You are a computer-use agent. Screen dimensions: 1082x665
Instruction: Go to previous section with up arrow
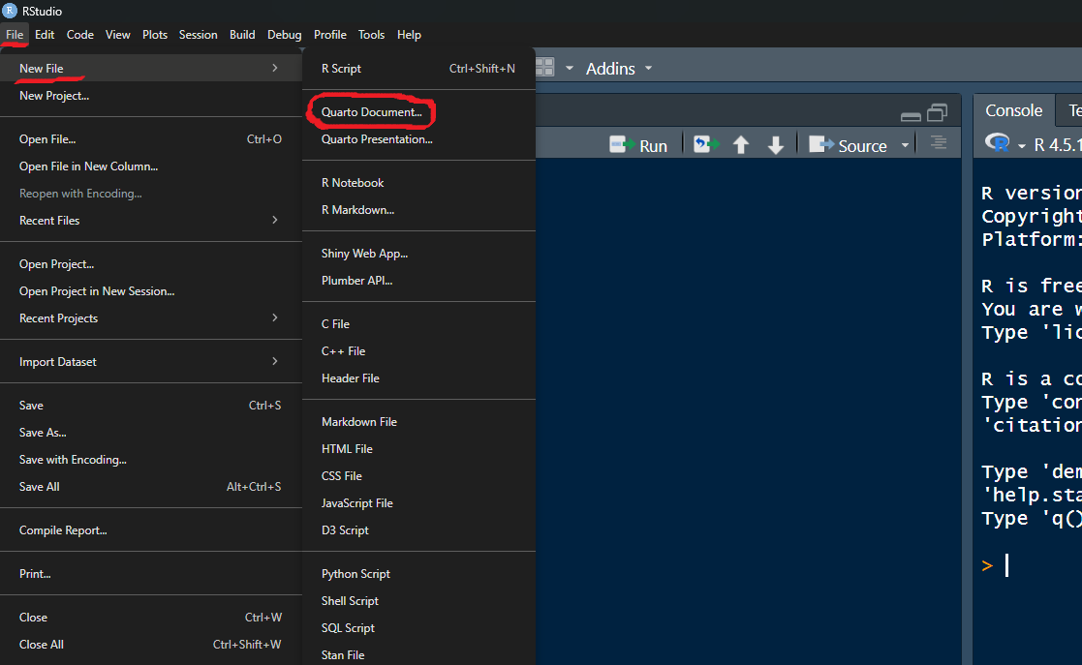click(741, 145)
